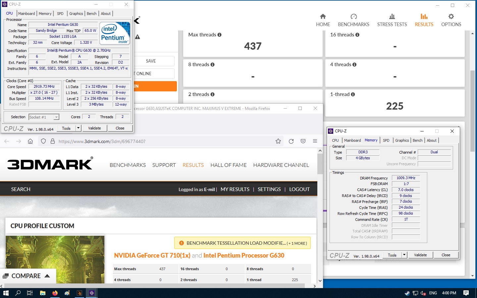Open OPTIONS gear in 3DMark app
477x298 pixels.
pos(451,17)
